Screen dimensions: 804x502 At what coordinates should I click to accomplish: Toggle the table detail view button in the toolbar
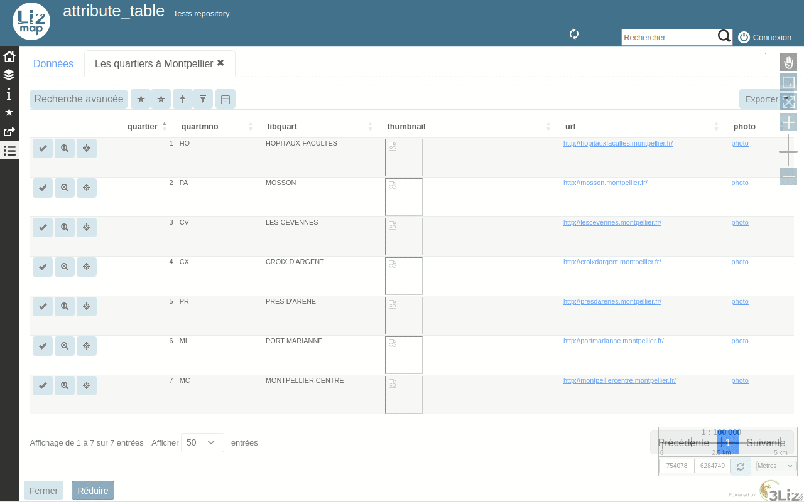tap(225, 99)
